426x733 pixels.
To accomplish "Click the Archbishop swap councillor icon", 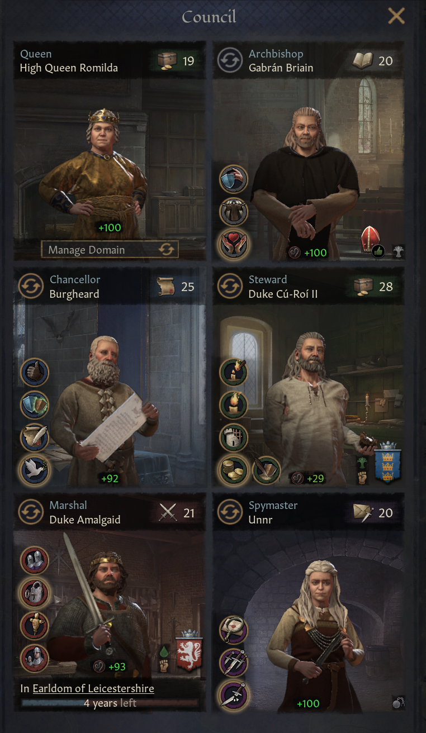I will [230, 61].
